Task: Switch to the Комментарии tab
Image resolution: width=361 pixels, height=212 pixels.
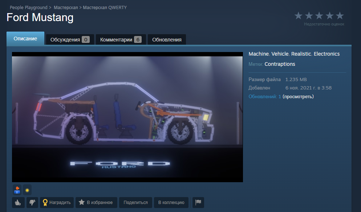Action: pyautogui.click(x=121, y=40)
